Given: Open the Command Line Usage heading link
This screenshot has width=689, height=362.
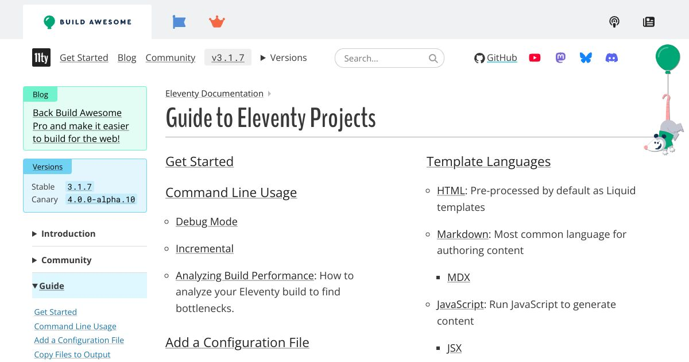Looking at the screenshot, I should [x=231, y=192].
